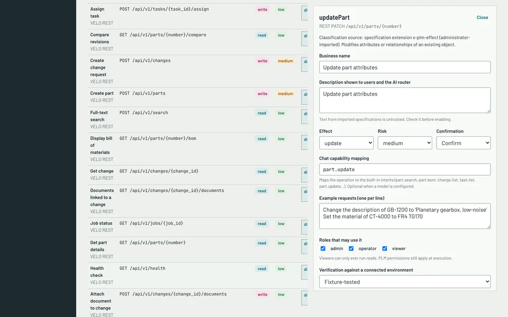Click the GET /api/v1/parts/{number} path
Screen dimensions: 508x317
click(x=152, y=243)
